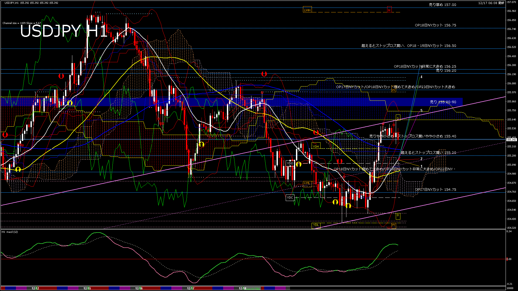Click the 売り厚め 157.00 text label
518x291 pixels.
tap(442, 5)
